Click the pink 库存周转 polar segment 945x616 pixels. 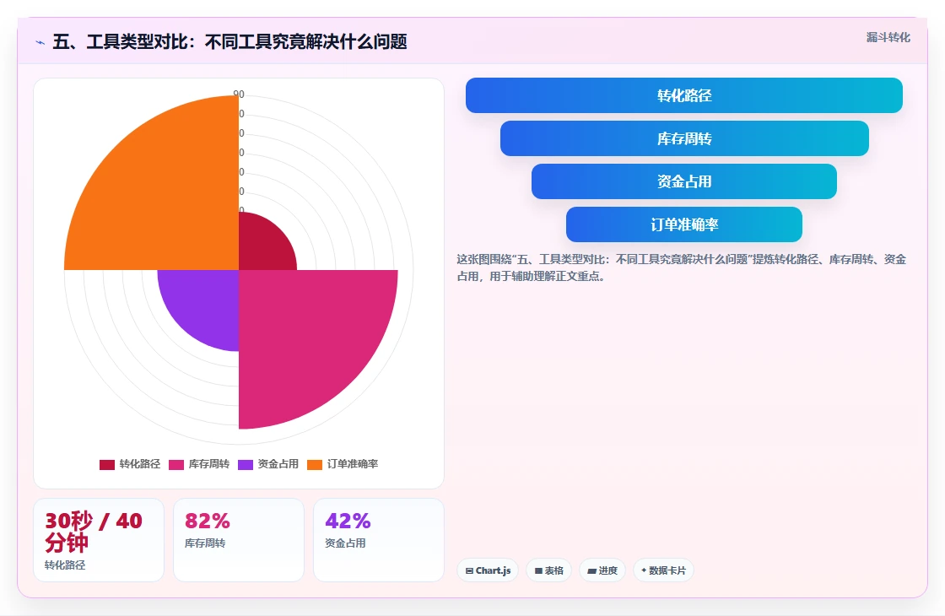[x=301, y=332]
